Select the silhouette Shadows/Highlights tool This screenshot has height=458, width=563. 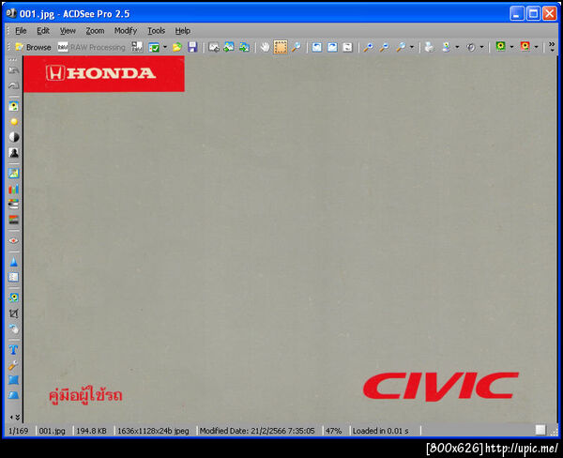point(14,153)
